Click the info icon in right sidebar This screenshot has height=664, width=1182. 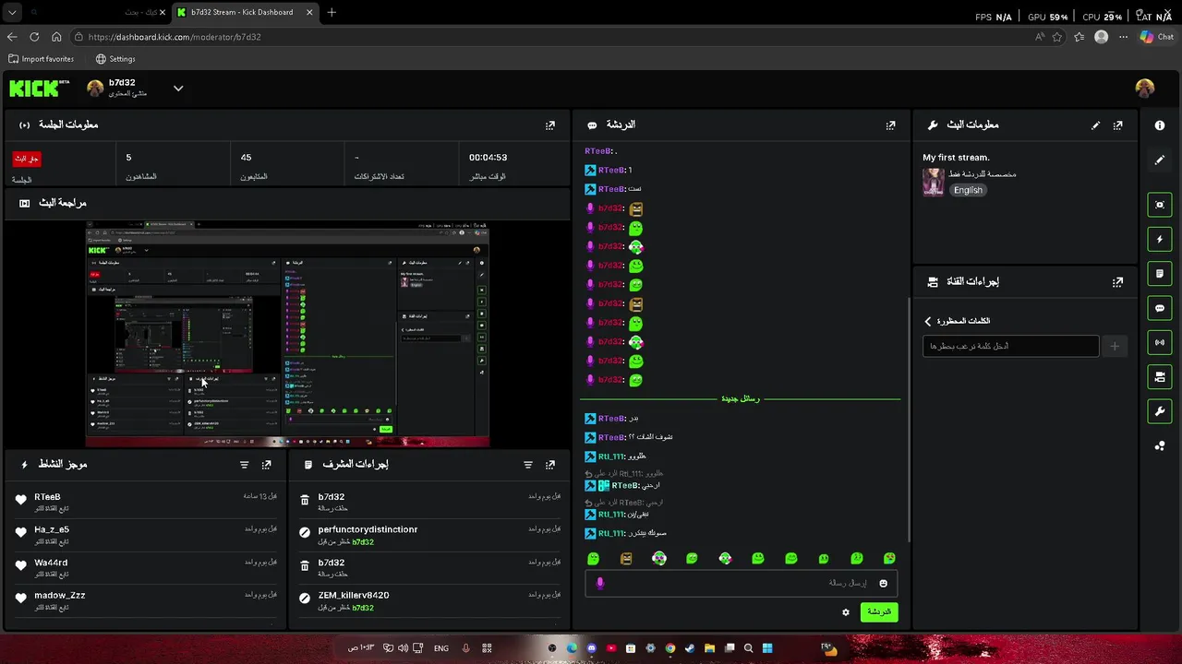pyautogui.click(x=1160, y=125)
